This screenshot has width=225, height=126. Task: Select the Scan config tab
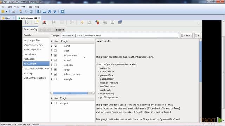click(x=30, y=29)
